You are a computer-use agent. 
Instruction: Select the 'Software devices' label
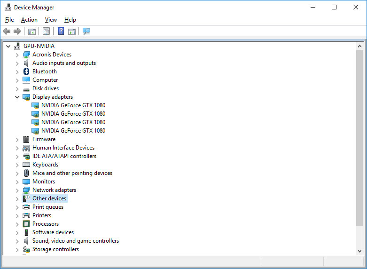click(x=53, y=232)
